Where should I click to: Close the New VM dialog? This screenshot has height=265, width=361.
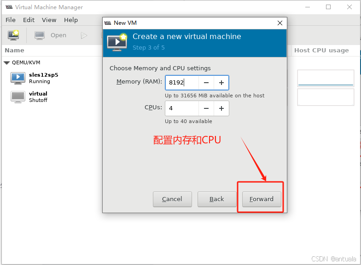pos(280,23)
